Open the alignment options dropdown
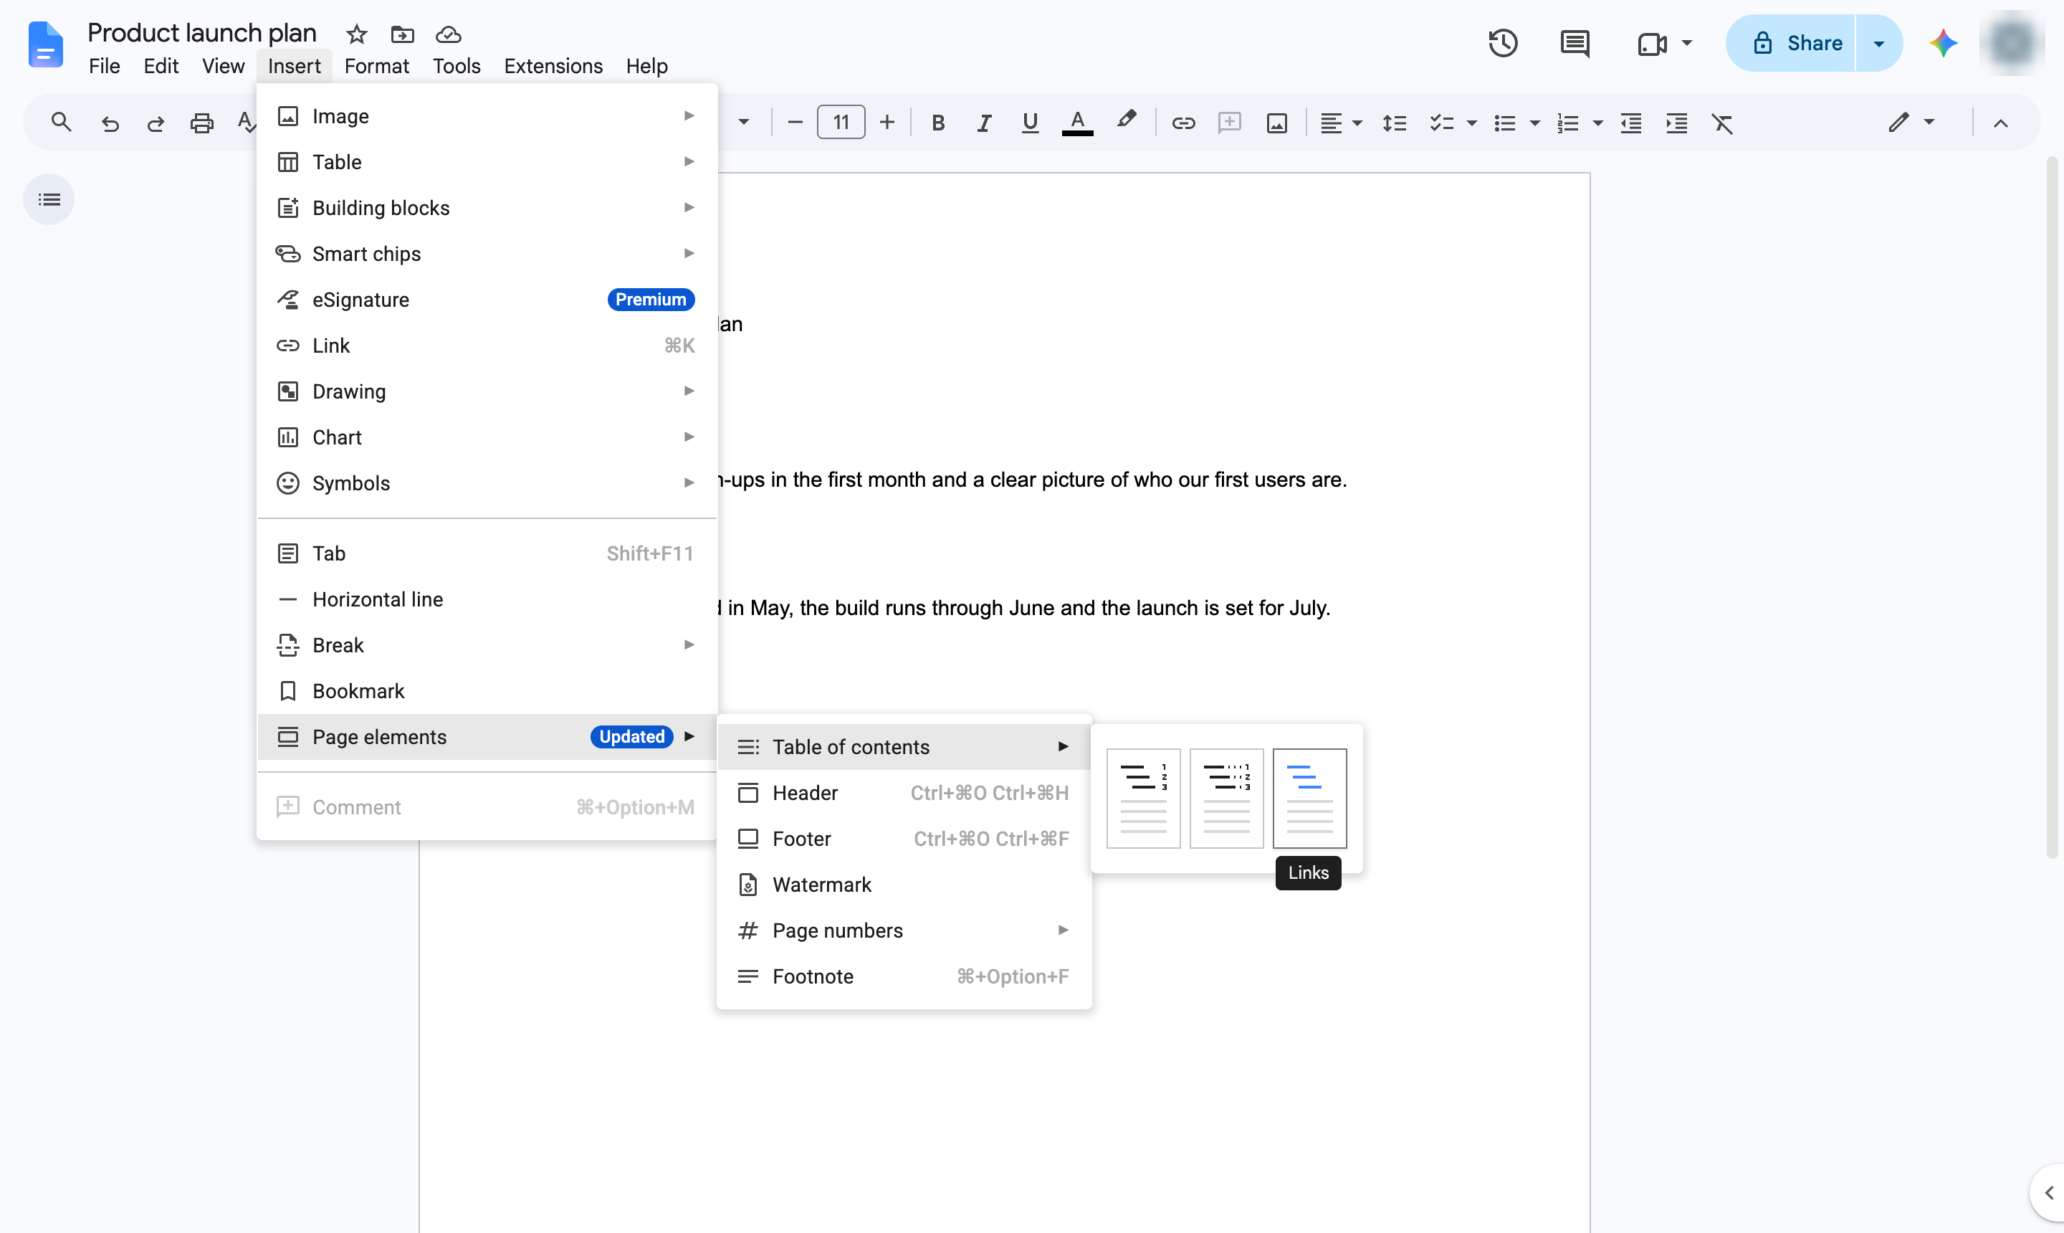This screenshot has height=1233, width=2064. tap(1341, 123)
